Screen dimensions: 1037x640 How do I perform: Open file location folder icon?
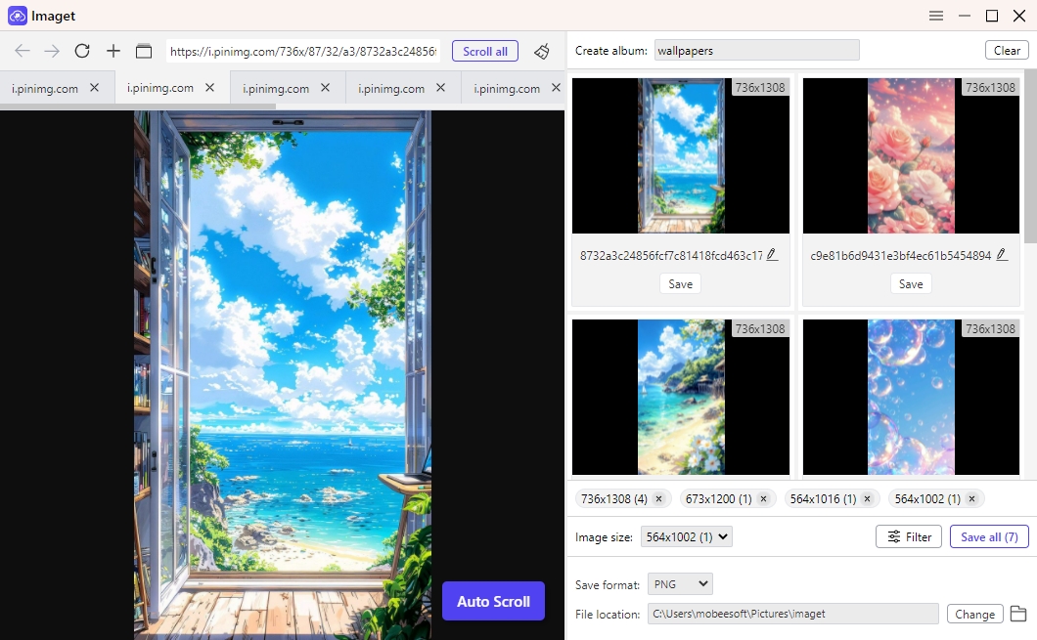1018,614
